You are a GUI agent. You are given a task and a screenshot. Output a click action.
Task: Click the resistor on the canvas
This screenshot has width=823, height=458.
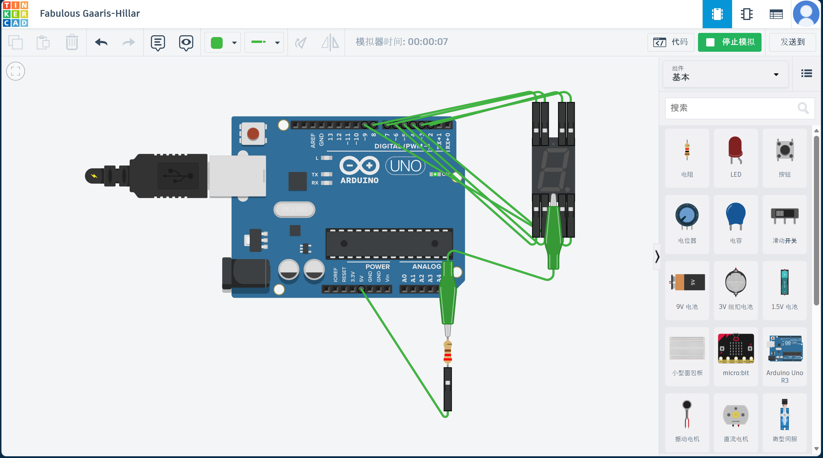[x=448, y=351]
